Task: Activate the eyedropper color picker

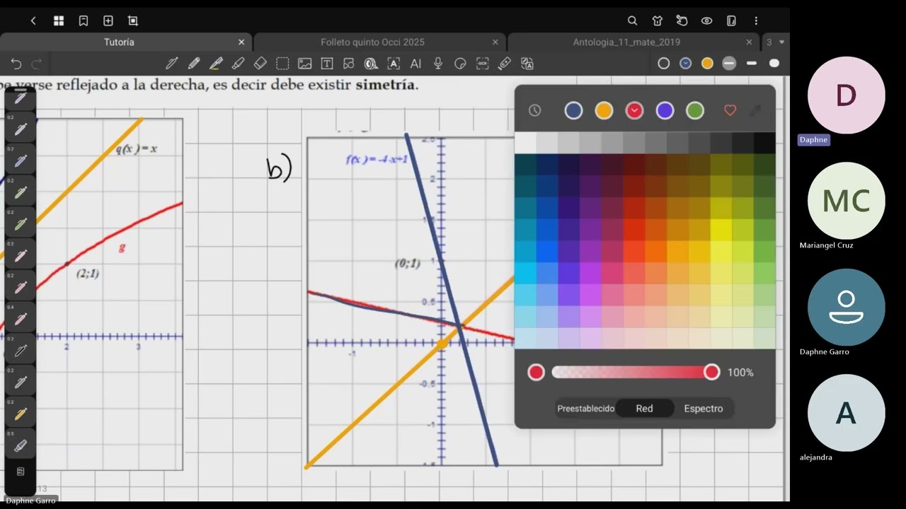Action: (x=755, y=110)
